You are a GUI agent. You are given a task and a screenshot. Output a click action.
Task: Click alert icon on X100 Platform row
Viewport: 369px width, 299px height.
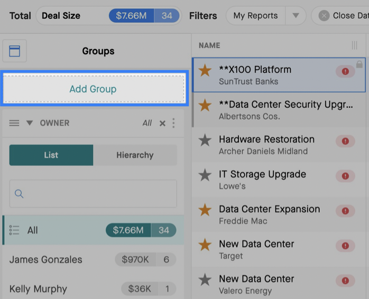(345, 71)
